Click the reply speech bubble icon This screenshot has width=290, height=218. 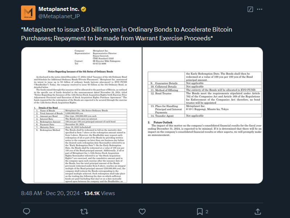coord(26,211)
